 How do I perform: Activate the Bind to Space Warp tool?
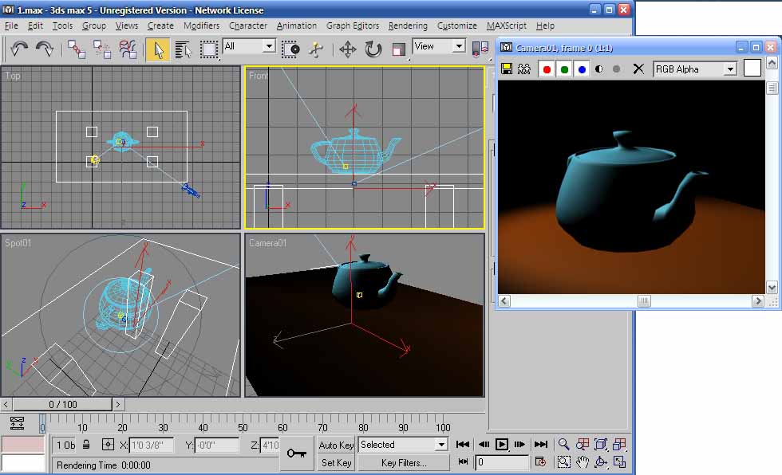(128, 49)
